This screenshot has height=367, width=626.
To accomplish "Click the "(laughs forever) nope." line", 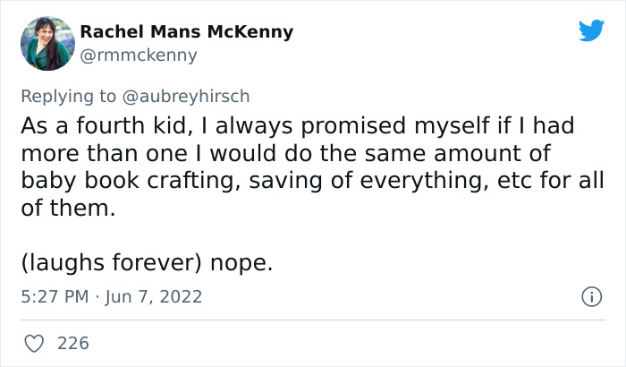I will (145, 264).
